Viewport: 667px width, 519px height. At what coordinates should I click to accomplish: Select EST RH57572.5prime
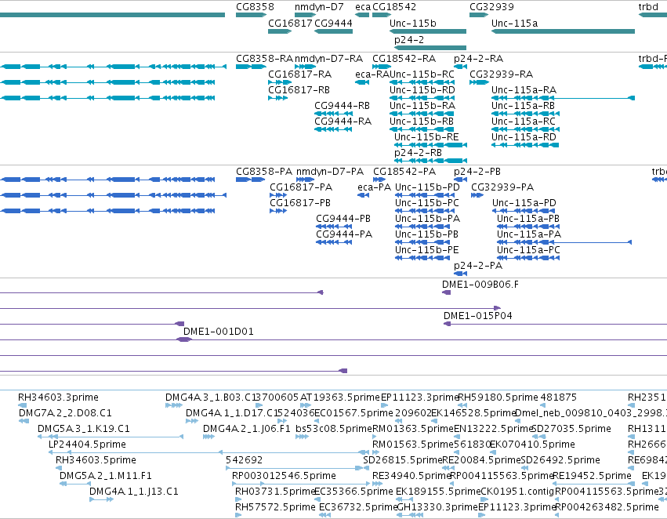pos(275,507)
